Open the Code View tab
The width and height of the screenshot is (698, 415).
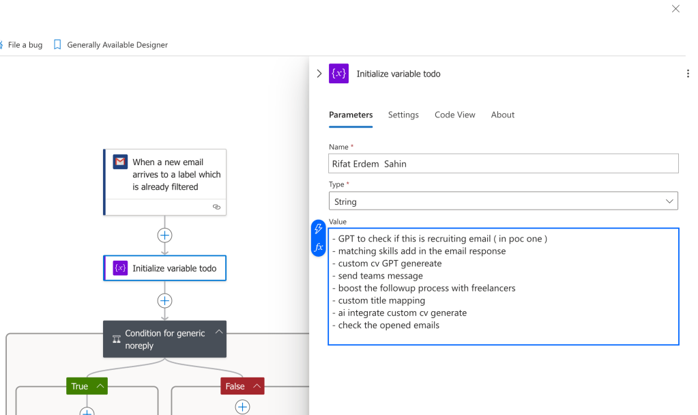pos(455,115)
